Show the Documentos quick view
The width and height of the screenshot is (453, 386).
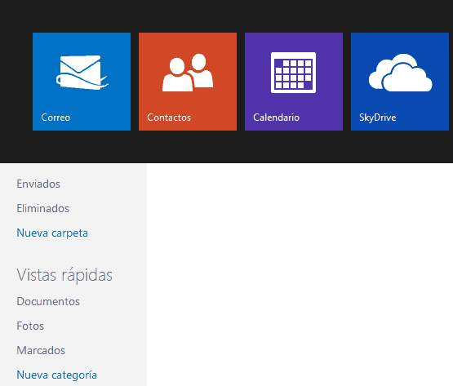pyautogui.click(x=48, y=302)
